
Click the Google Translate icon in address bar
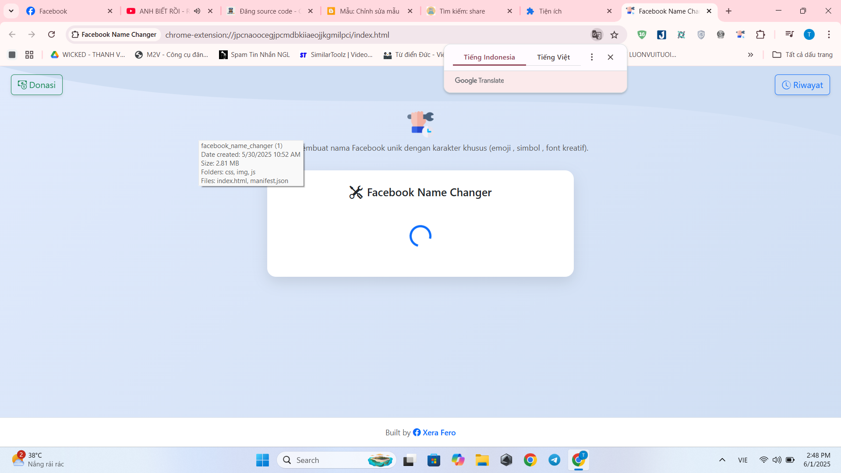(x=597, y=35)
